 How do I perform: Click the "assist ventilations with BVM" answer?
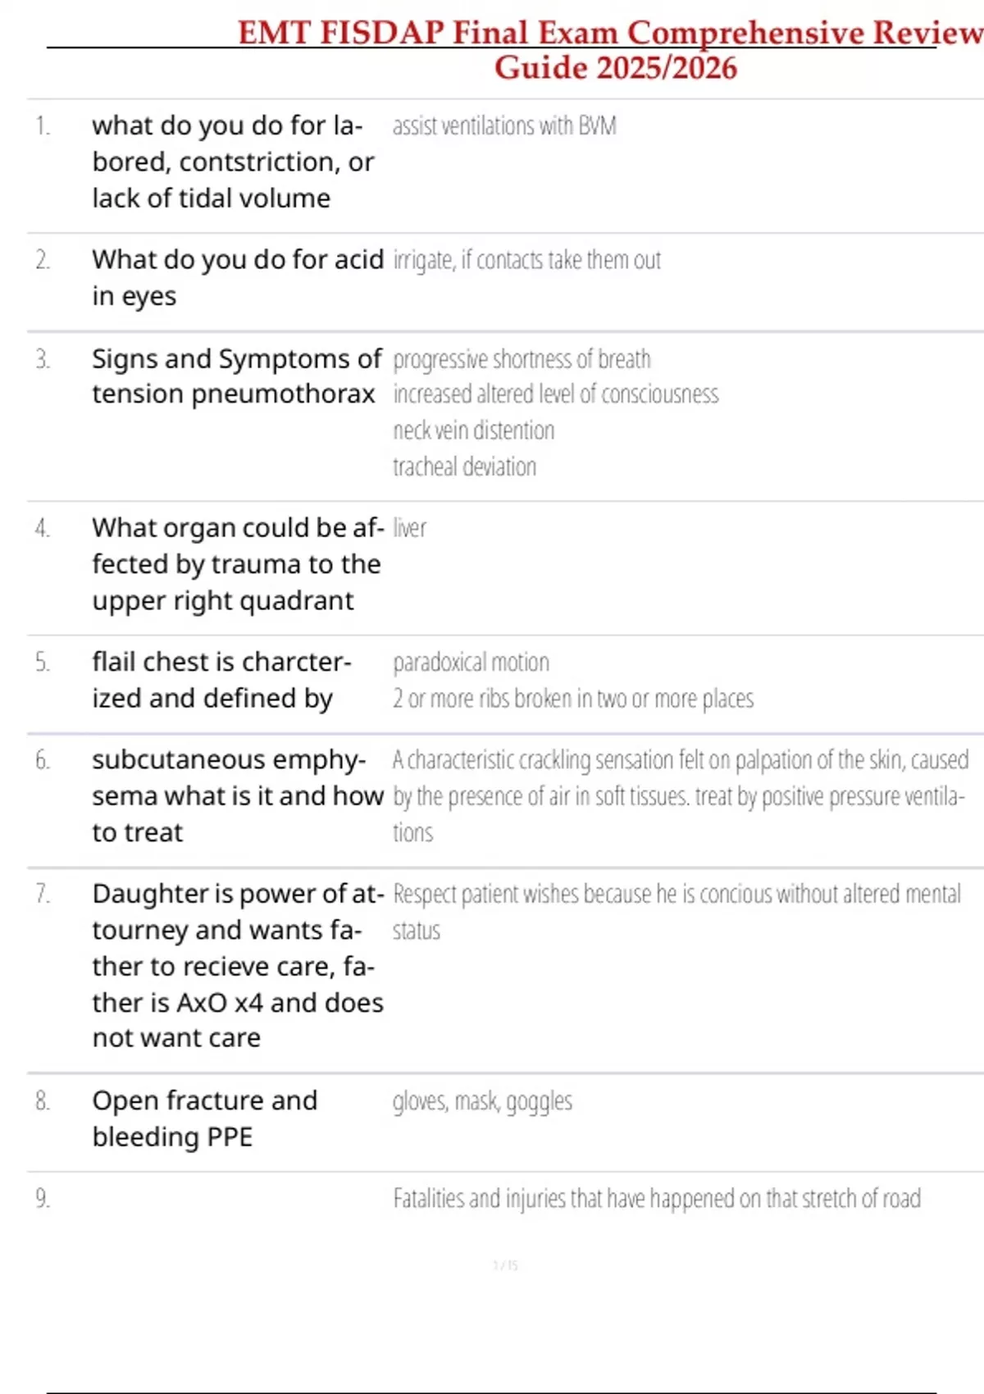pyautogui.click(x=504, y=126)
